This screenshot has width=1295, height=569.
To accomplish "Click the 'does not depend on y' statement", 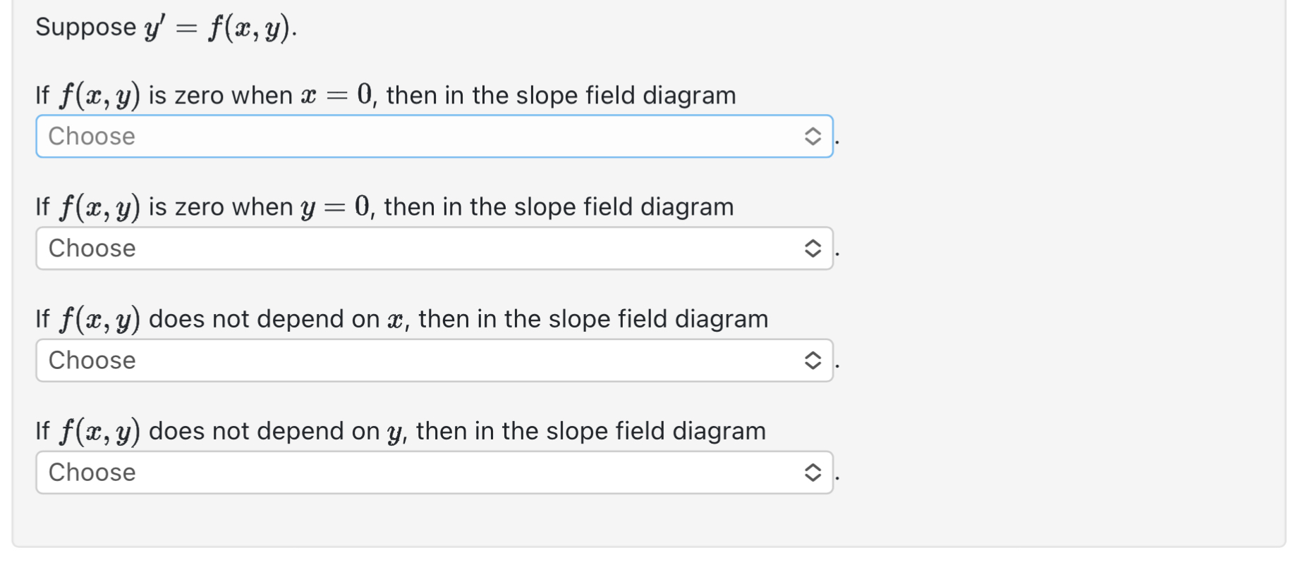I will (x=400, y=430).
